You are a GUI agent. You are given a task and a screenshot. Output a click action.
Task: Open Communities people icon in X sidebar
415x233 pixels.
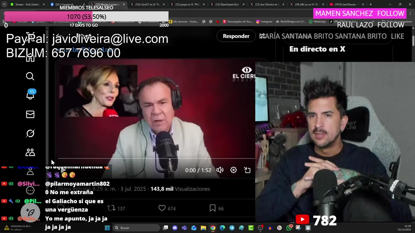pyautogui.click(x=30, y=152)
